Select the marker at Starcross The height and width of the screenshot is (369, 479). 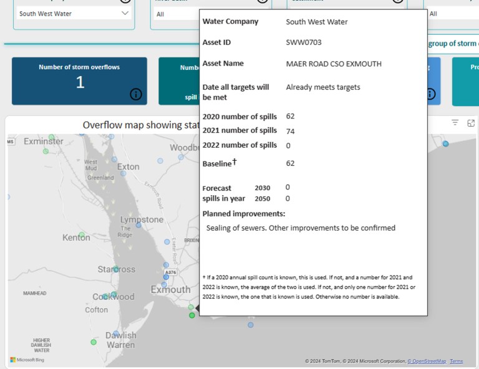[x=116, y=269]
